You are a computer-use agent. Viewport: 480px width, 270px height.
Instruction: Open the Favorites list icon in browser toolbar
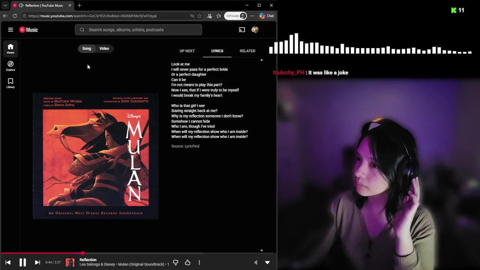pyautogui.click(x=219, y=16)
